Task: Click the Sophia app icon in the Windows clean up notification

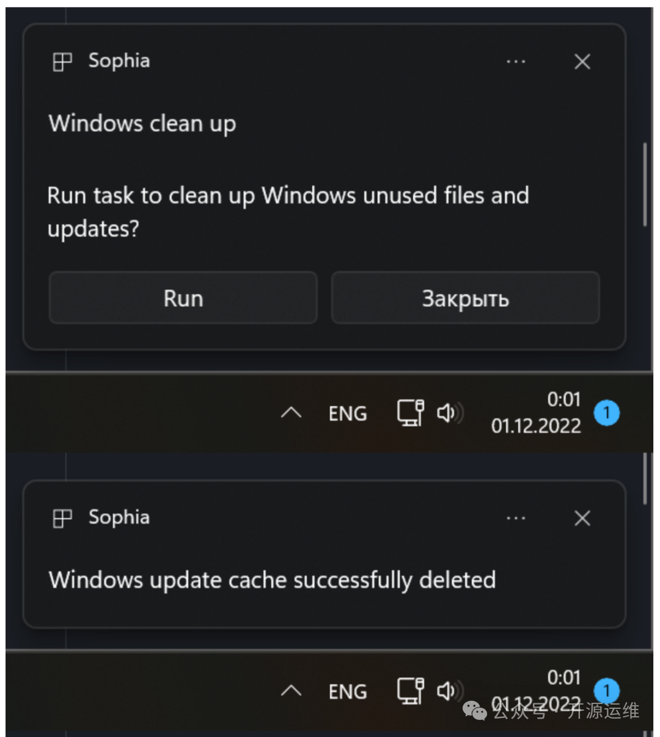Action: pos(62,62)
